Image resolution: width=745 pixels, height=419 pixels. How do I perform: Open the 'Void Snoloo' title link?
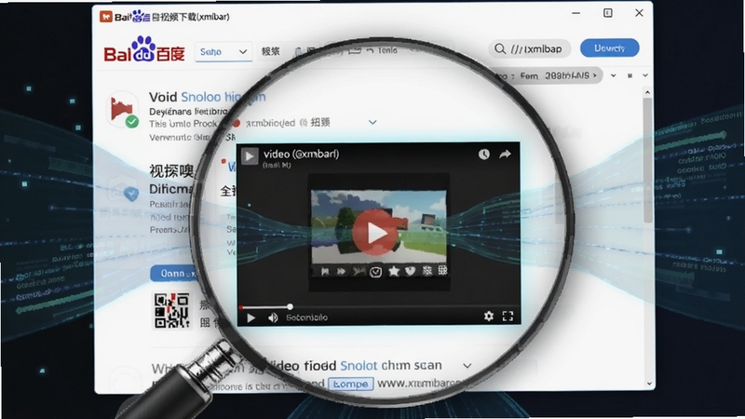click(207, 97)
